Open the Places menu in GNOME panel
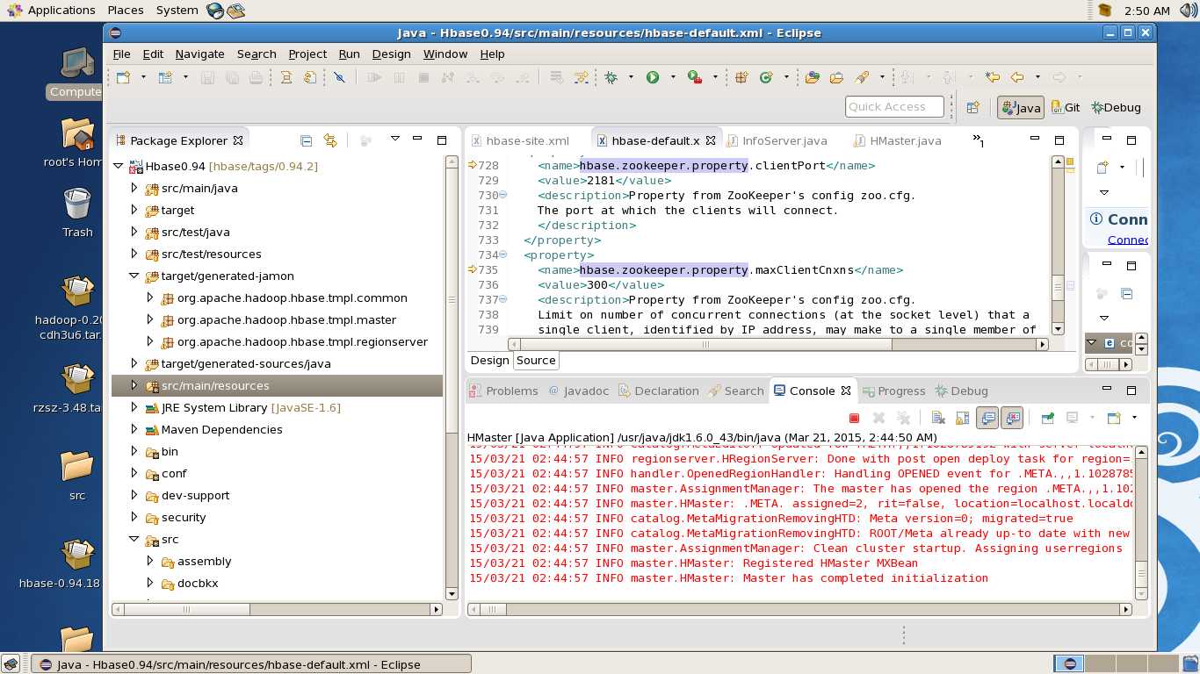The width and height of the screenshot is (1200, 674). (x=126, y=10)
